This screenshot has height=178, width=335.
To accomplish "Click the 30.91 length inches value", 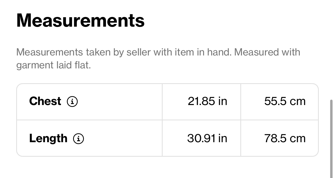I will tap(201, 138).
